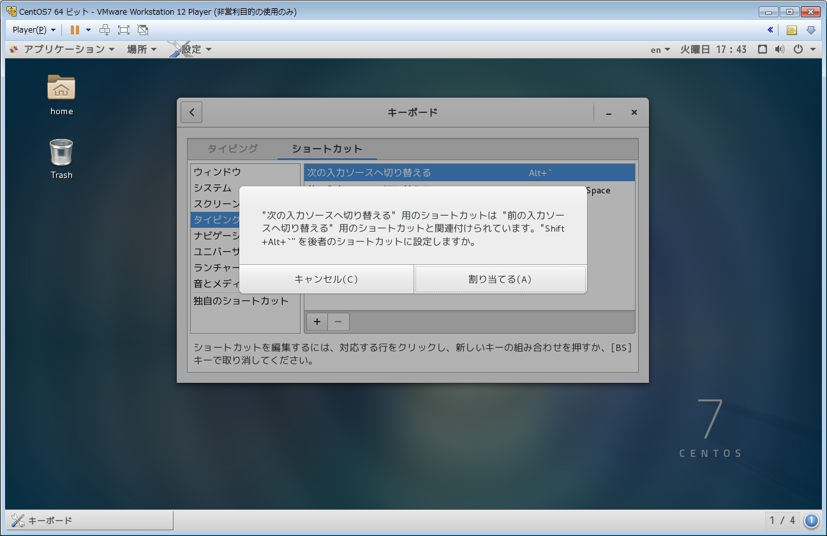Enter full screen mode via toolbar icon
The height and width of the screenshot is (536, 827).
coord(124,30)
